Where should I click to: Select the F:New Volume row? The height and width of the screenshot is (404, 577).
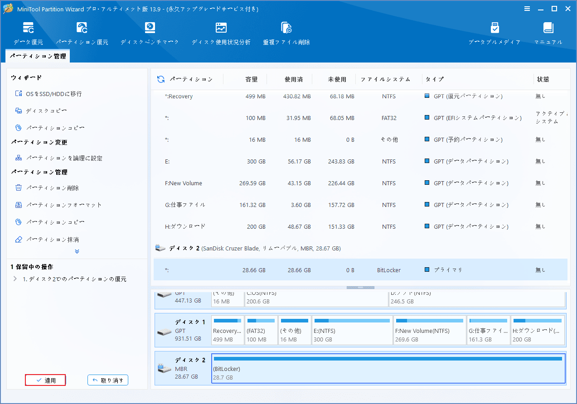pyautogui.click(x=360, y=183)
